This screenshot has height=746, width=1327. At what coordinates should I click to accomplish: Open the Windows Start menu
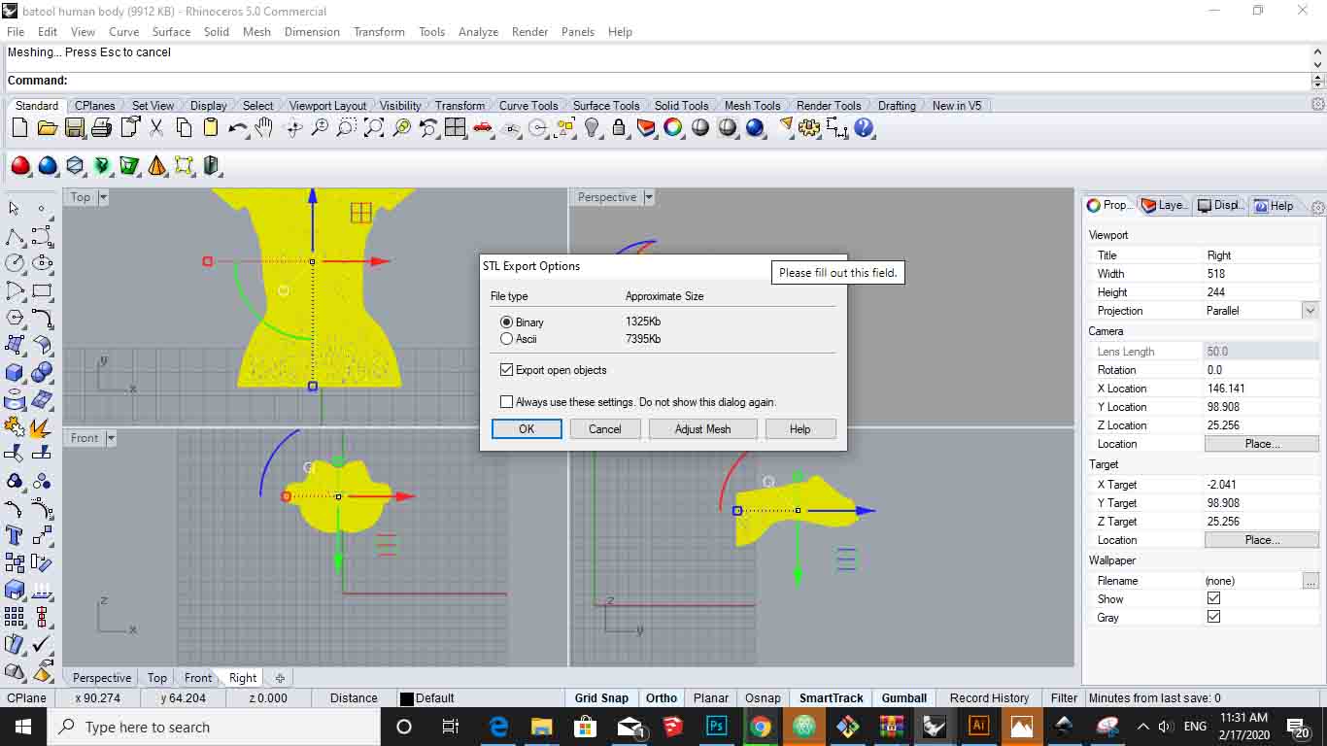tap(23, 727)
